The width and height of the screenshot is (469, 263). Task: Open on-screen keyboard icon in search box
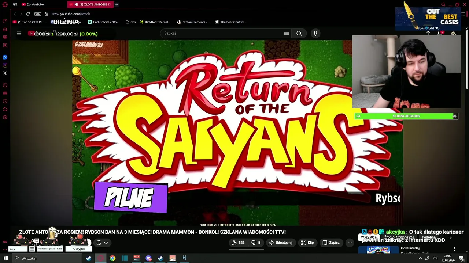click(x=286, y=33)
